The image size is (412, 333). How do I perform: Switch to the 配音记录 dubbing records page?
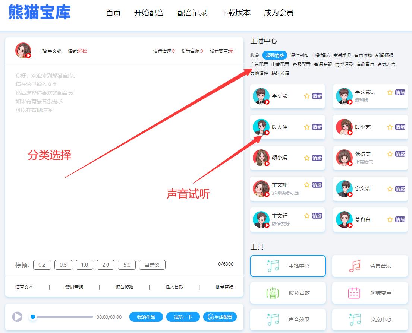tap(192, 12)
